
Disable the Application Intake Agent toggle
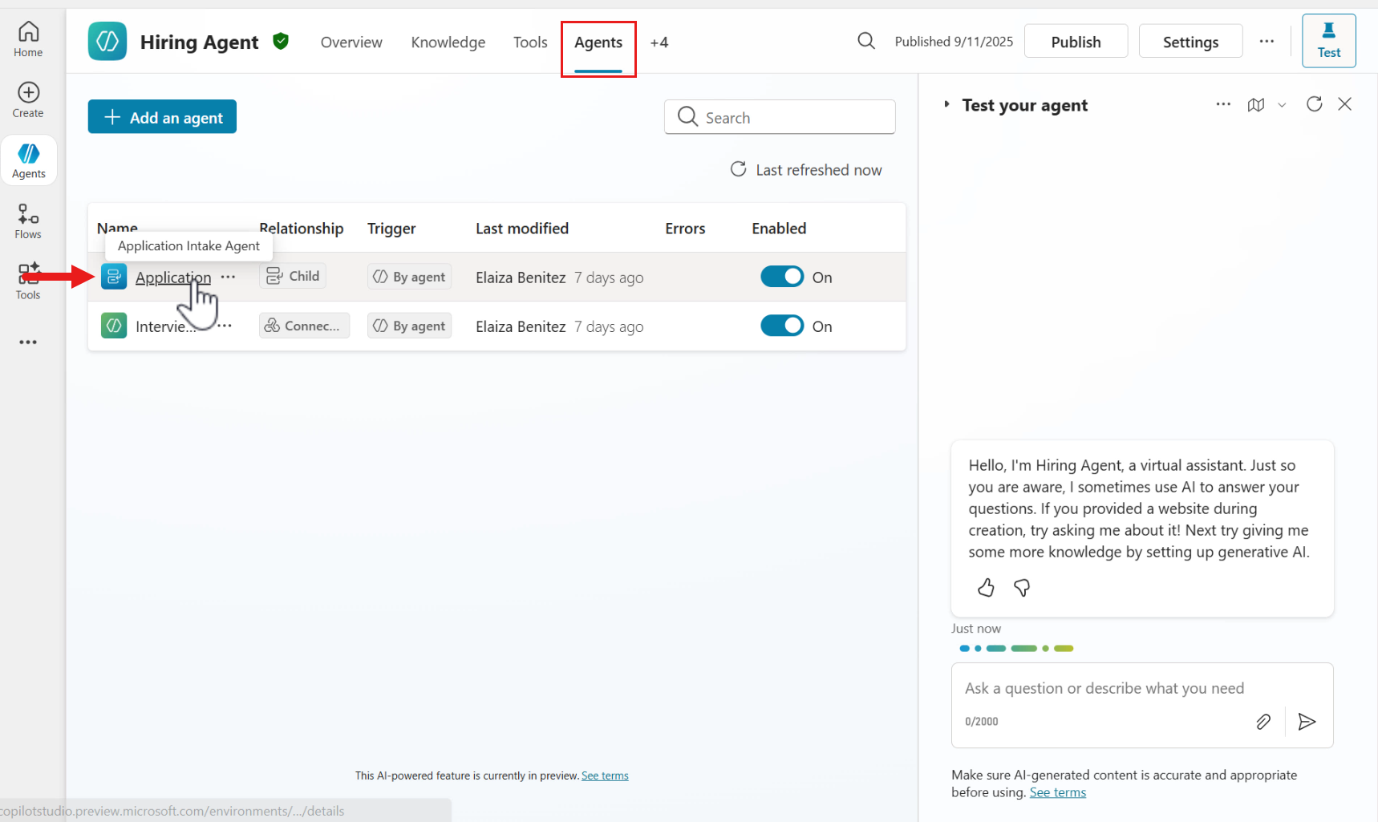pyautogui.click(x=781, y=277)
